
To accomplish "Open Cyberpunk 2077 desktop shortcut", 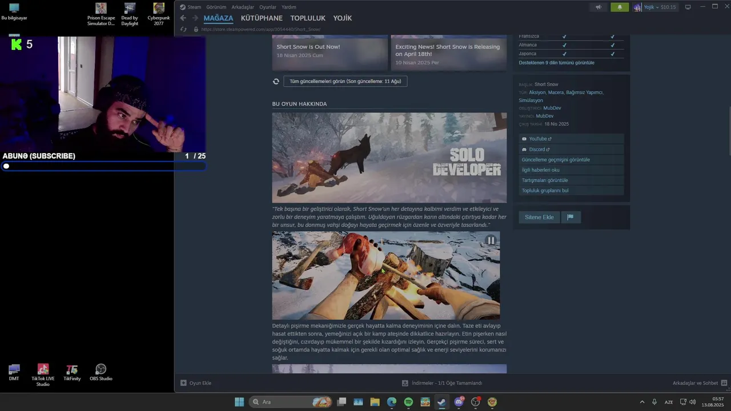I will click(159, 14).
